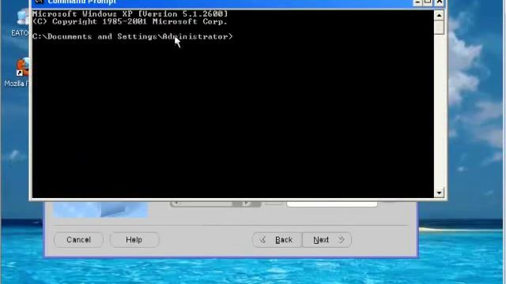Screen dimensions: 506x284
Task: Close the Command Prompt window
Action: tap(440, 2)
